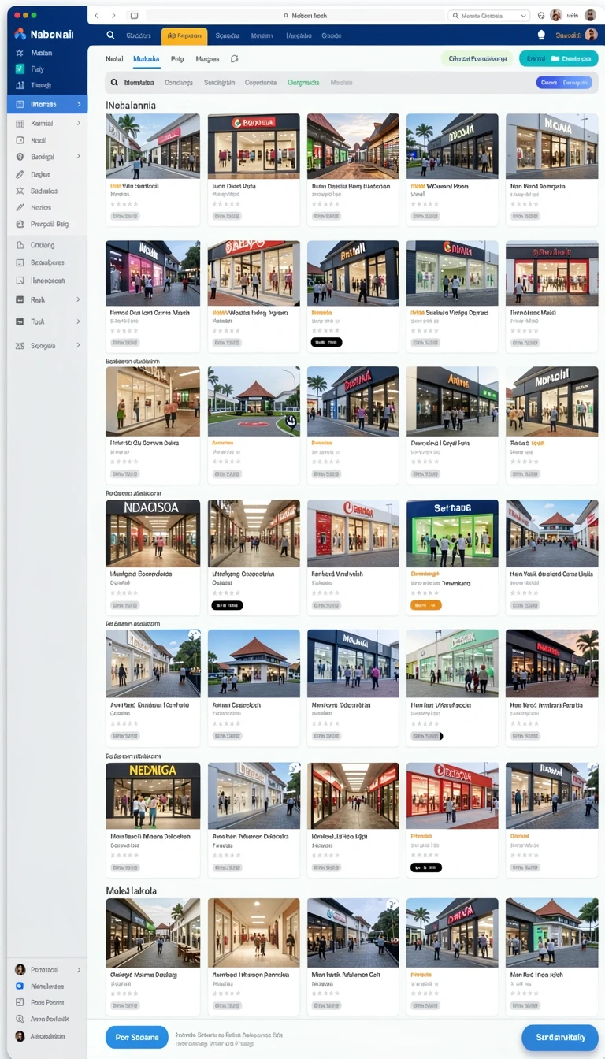Click the orange button on Sethana store card
Viewport: 605px width, 1059px height.
[x=426, y=605]
